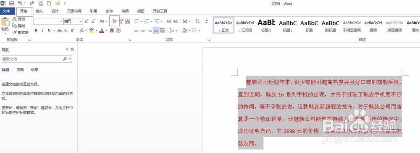Center align the paragraph
The height and width of the screenshot is (153, 420).
pos(143,31)
